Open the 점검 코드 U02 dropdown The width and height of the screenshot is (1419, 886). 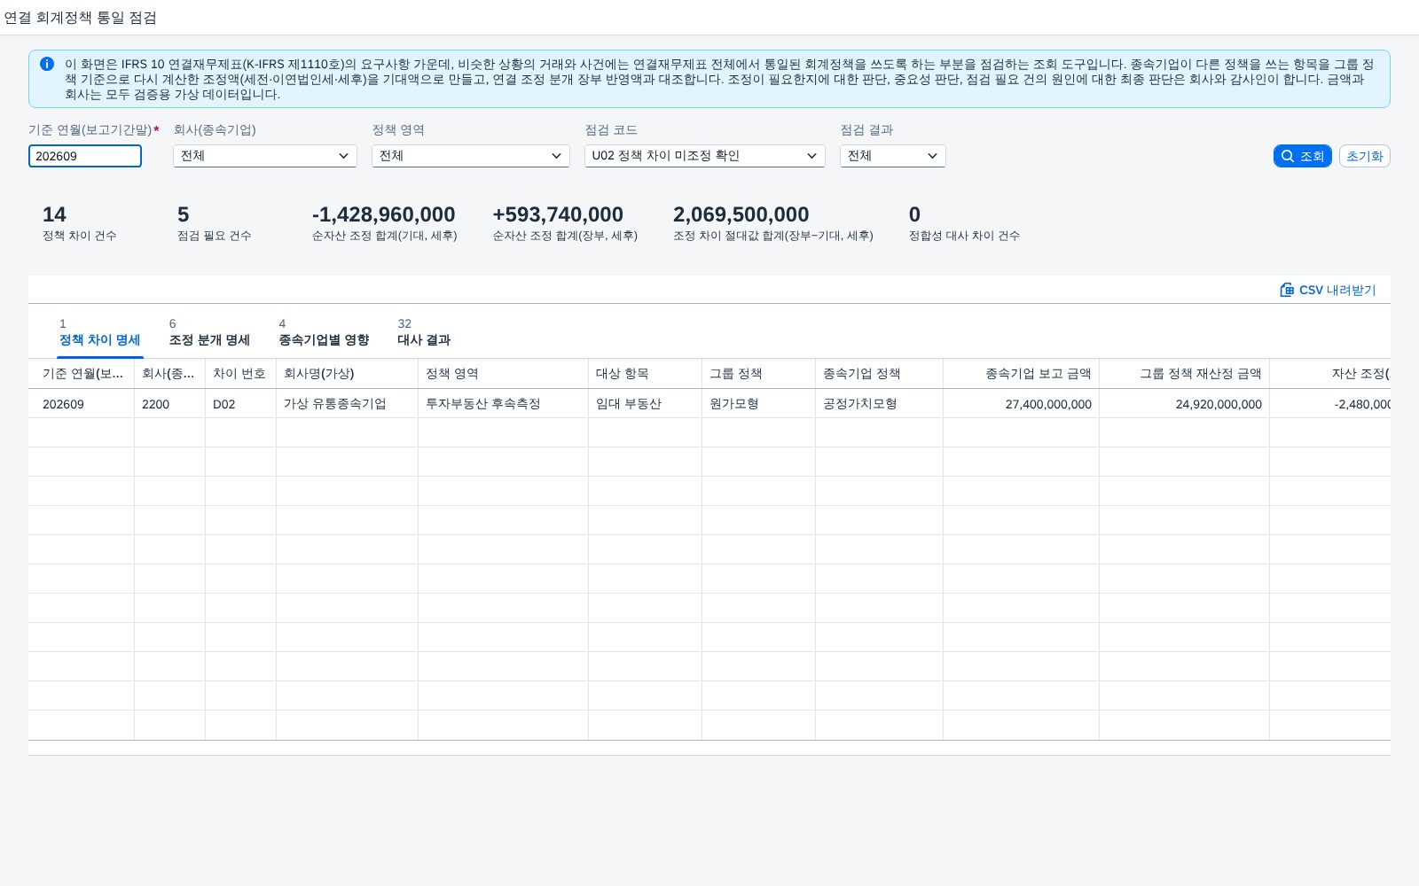tap(705, 156)
